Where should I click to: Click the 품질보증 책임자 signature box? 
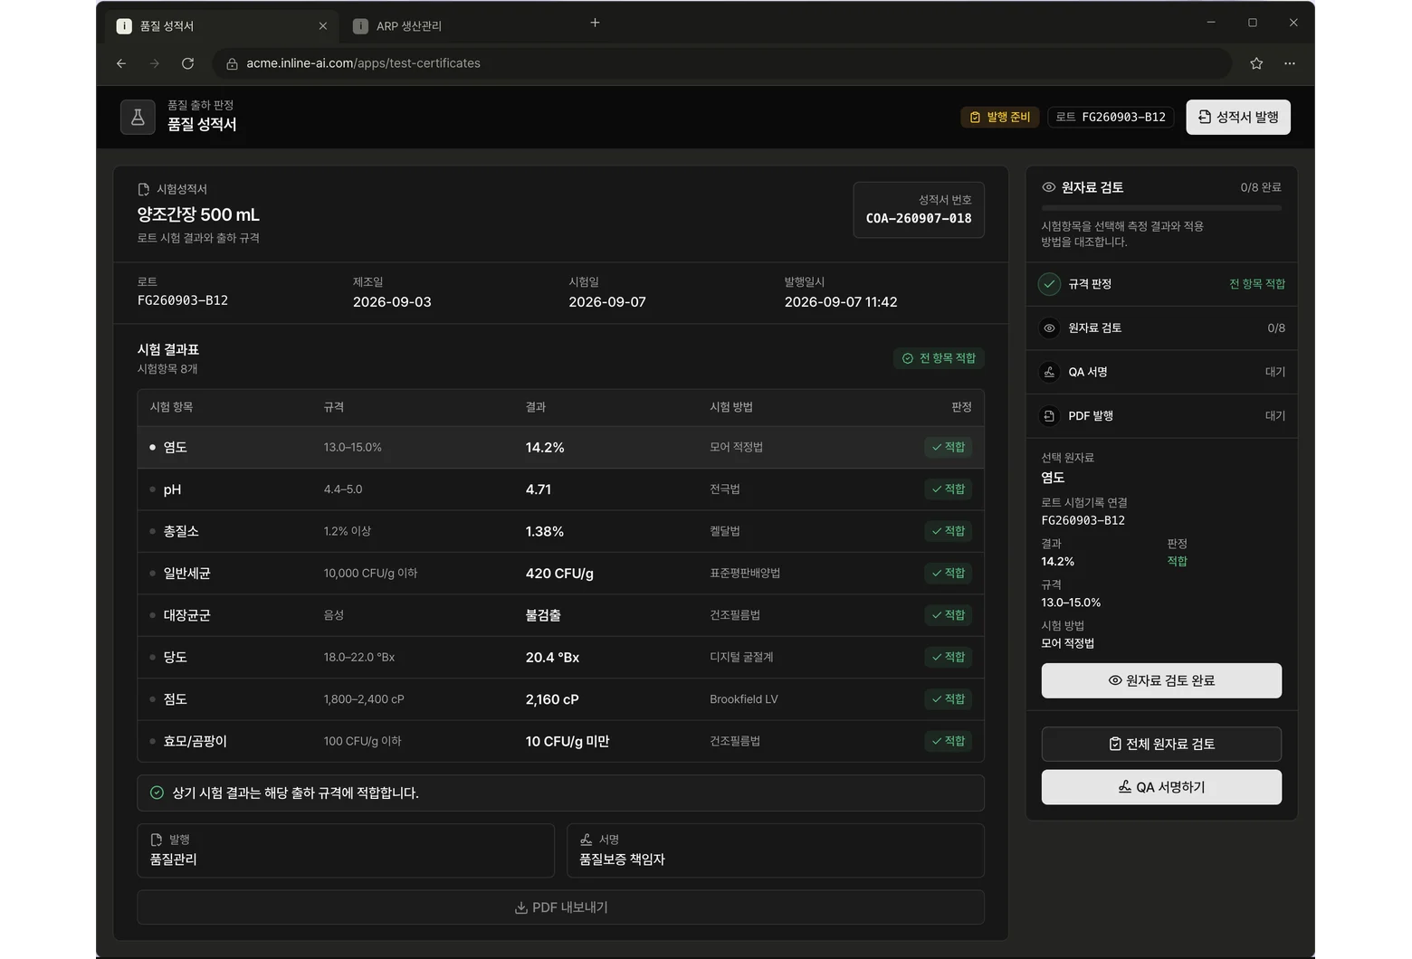coord(775,850)
